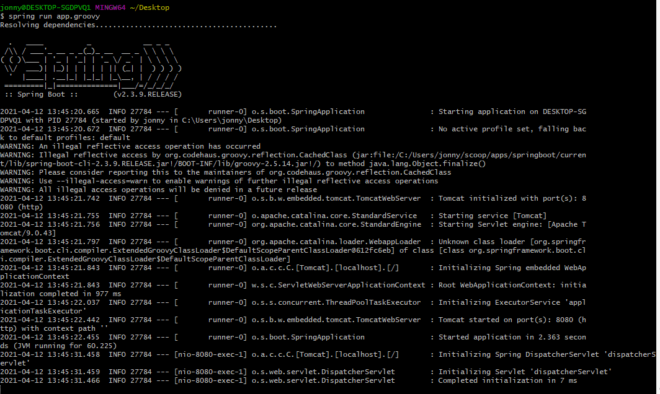Select the 'jonny@DESKTOP-SGDPVQ1' prompt text
This screenshot has height=394, width=660.
coord(45,7)
